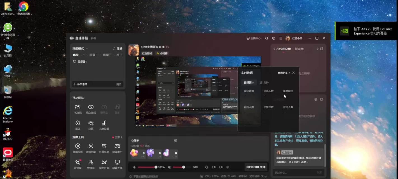Go to next audience ranking tab arrow

[x=317, y=49]
